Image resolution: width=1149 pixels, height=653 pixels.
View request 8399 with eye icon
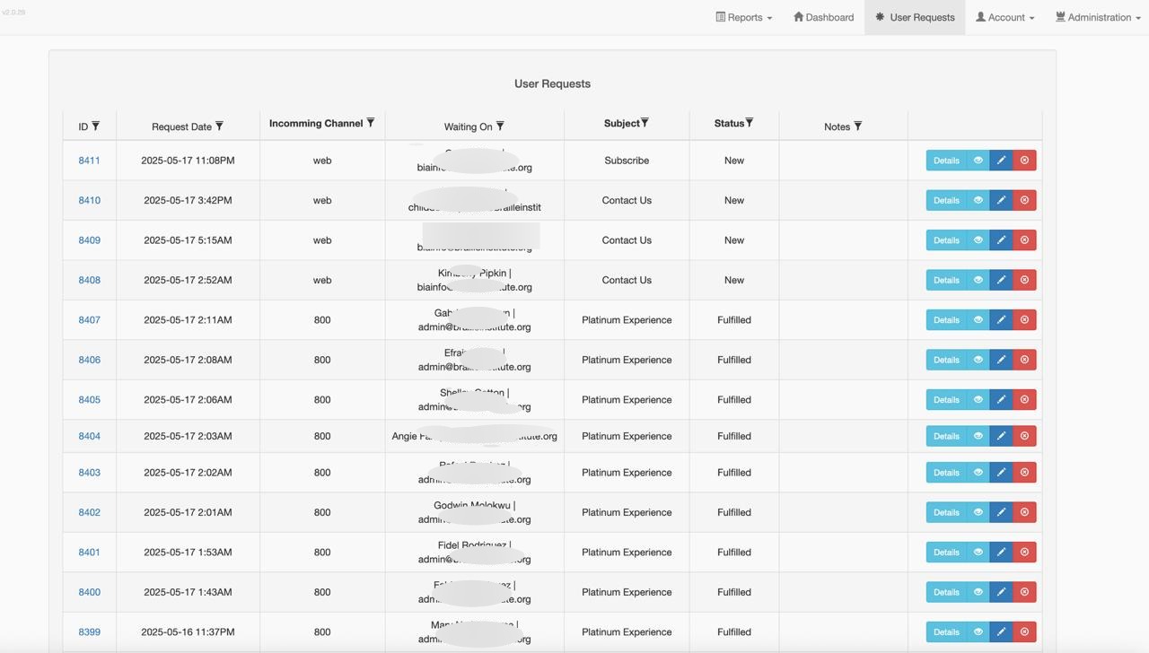coord(978,631)
